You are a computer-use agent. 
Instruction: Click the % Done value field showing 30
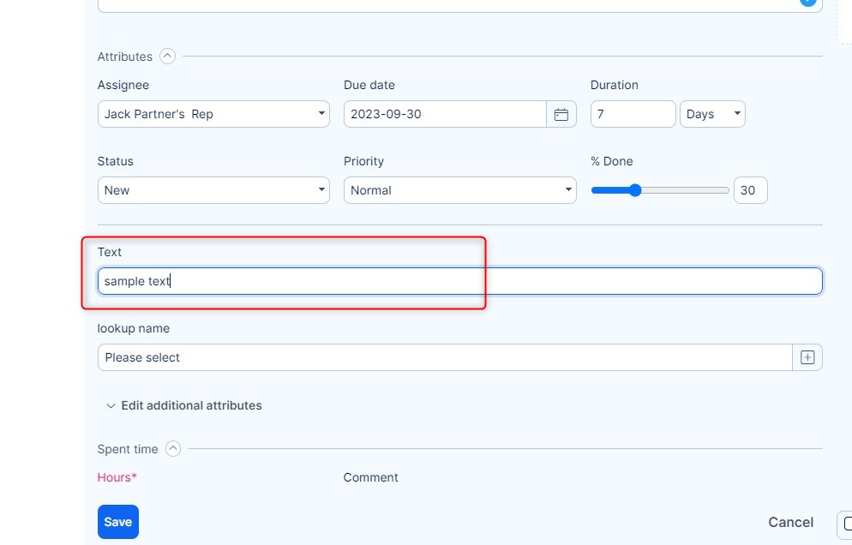[x=750, y=190]
